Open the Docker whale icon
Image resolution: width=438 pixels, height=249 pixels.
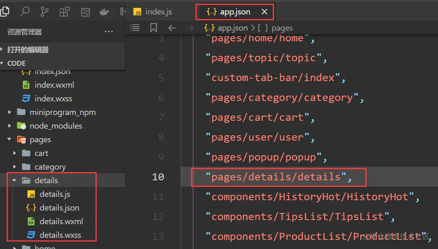(104, 12)
